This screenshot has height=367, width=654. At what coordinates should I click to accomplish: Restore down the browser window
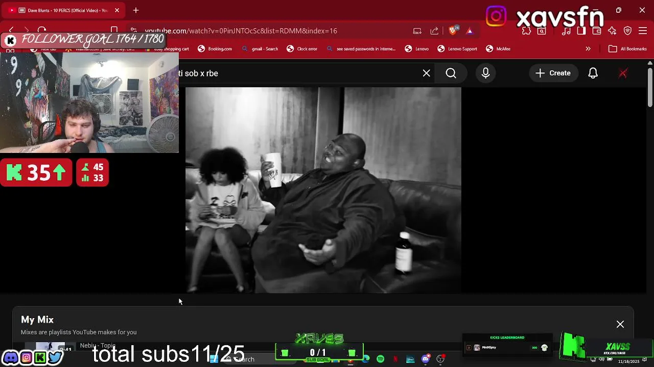(619, 10)
